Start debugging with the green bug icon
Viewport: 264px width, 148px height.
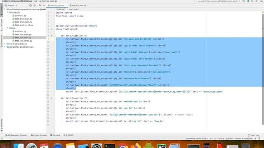coord(248,1)
